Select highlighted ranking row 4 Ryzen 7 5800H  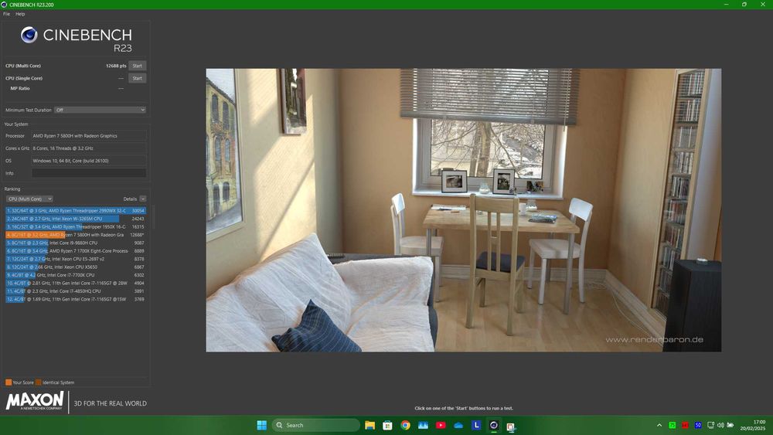point(76,235)
